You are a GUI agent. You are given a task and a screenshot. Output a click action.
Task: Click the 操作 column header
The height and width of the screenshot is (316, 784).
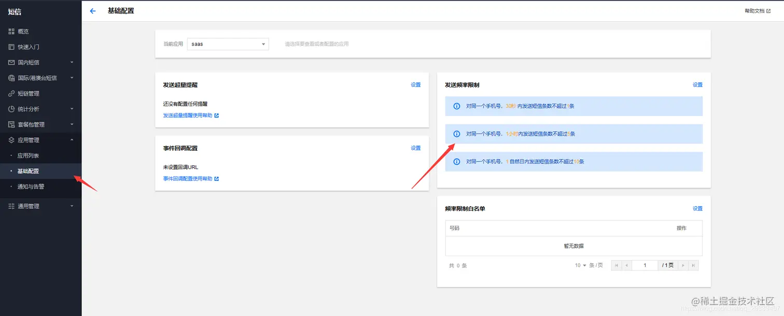point(681,228)
